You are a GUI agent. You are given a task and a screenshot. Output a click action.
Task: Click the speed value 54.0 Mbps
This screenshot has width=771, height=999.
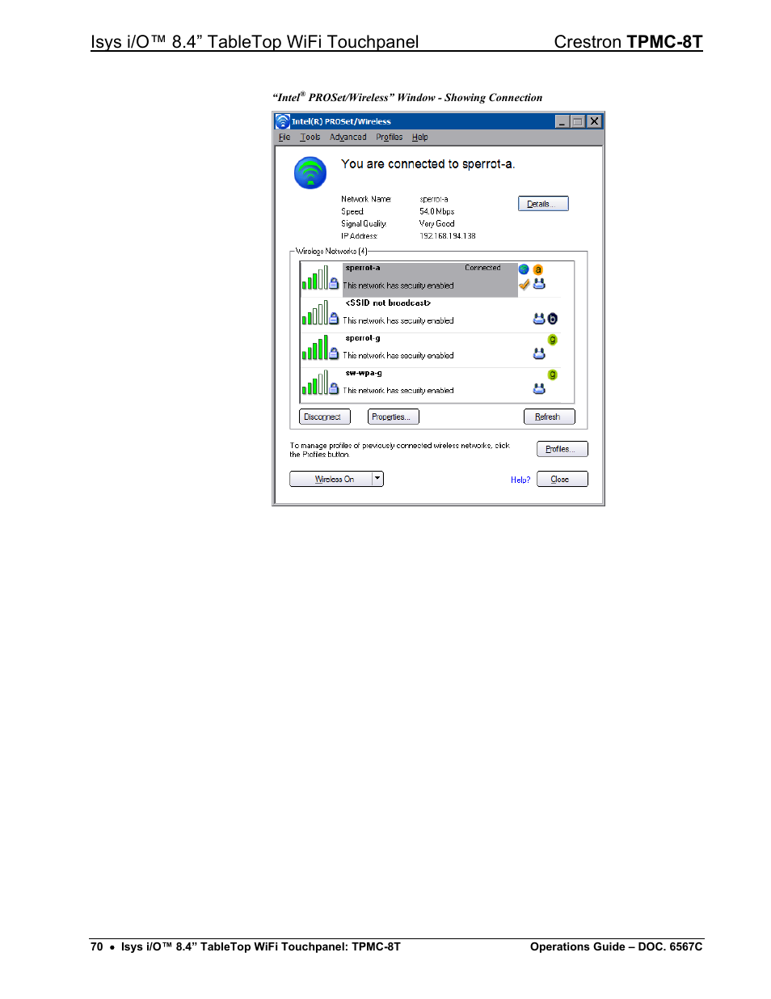click(x=437, y=211)
